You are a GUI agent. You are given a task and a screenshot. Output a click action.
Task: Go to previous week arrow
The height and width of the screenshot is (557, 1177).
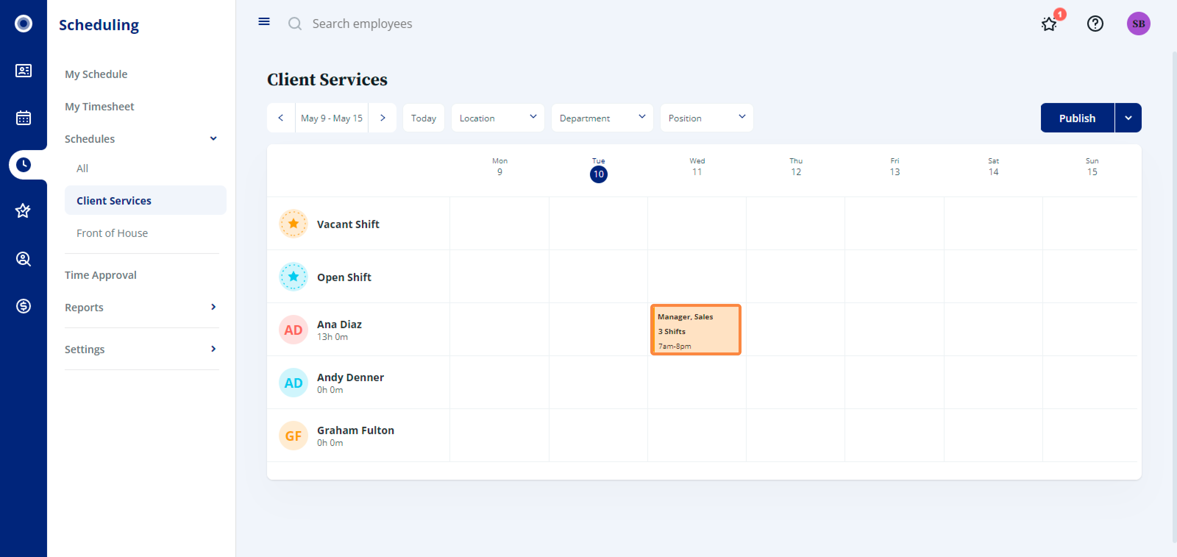click(x=281, y=118)
